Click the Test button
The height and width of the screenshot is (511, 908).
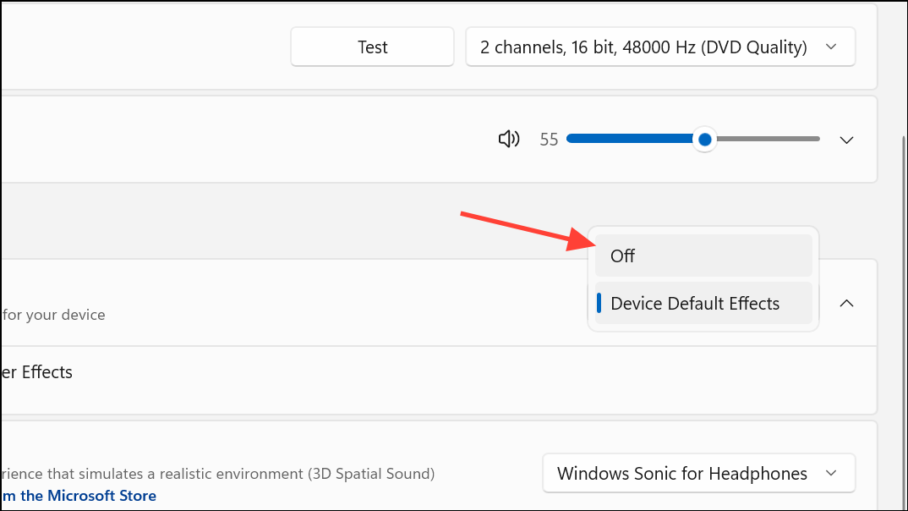372,47
